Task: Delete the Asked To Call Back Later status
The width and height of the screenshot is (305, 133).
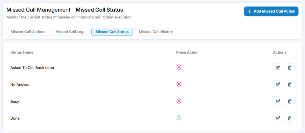Action: (290, 68)
